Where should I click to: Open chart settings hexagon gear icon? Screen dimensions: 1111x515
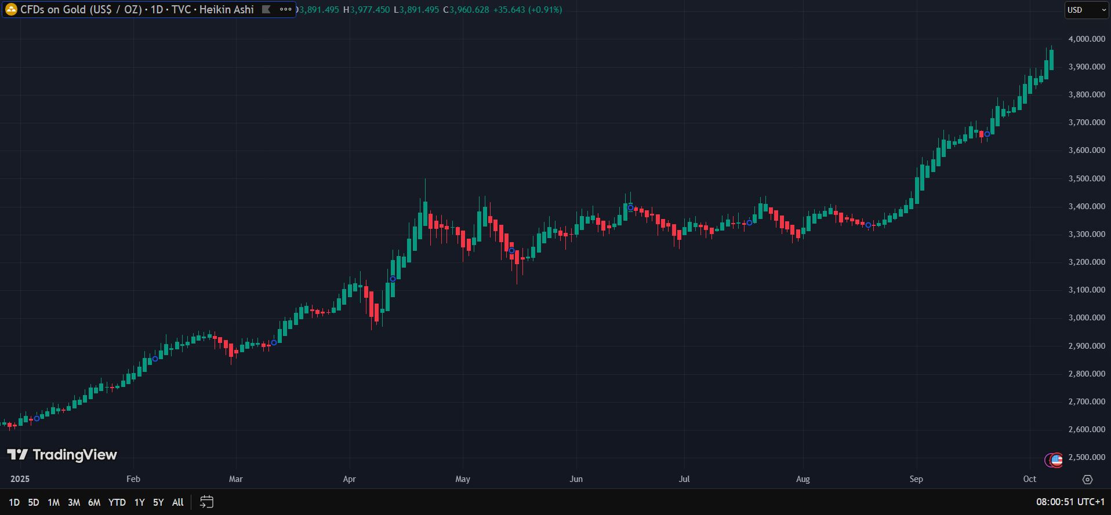(1087, 479)
